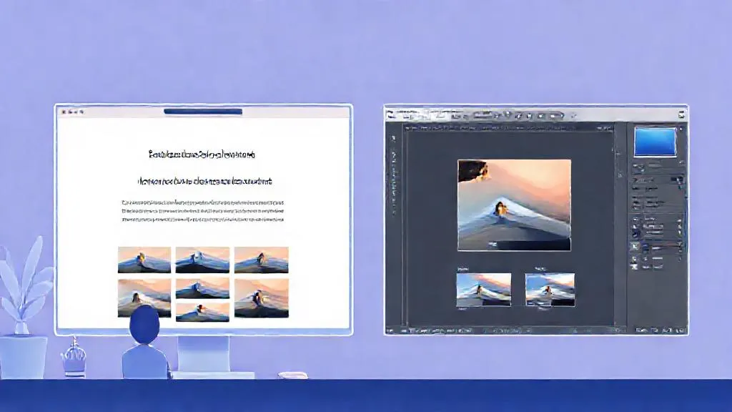
Task: Open the bottom-most small thumbnail in gallery's middle column
Action: [x=202, y=312]
